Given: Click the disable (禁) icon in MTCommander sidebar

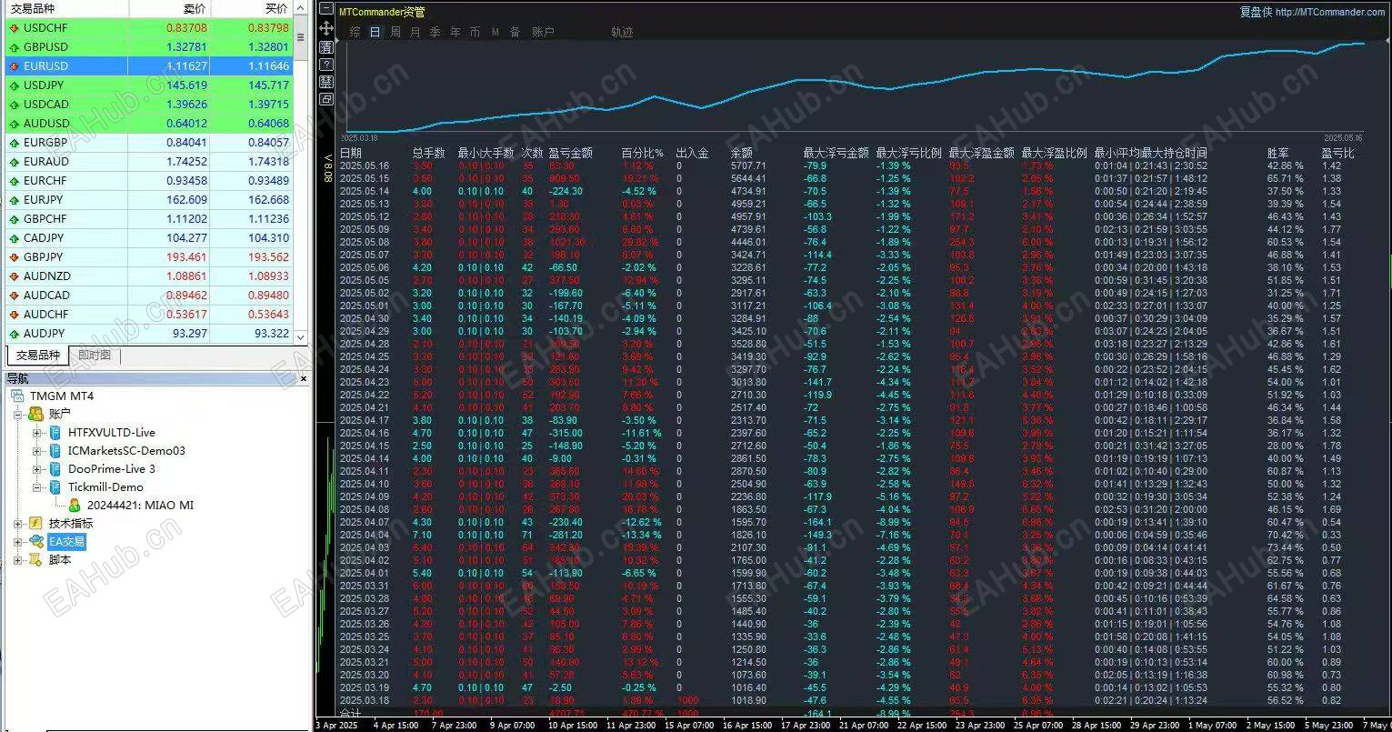Looking at the screenshot, I should click(325, 81).
